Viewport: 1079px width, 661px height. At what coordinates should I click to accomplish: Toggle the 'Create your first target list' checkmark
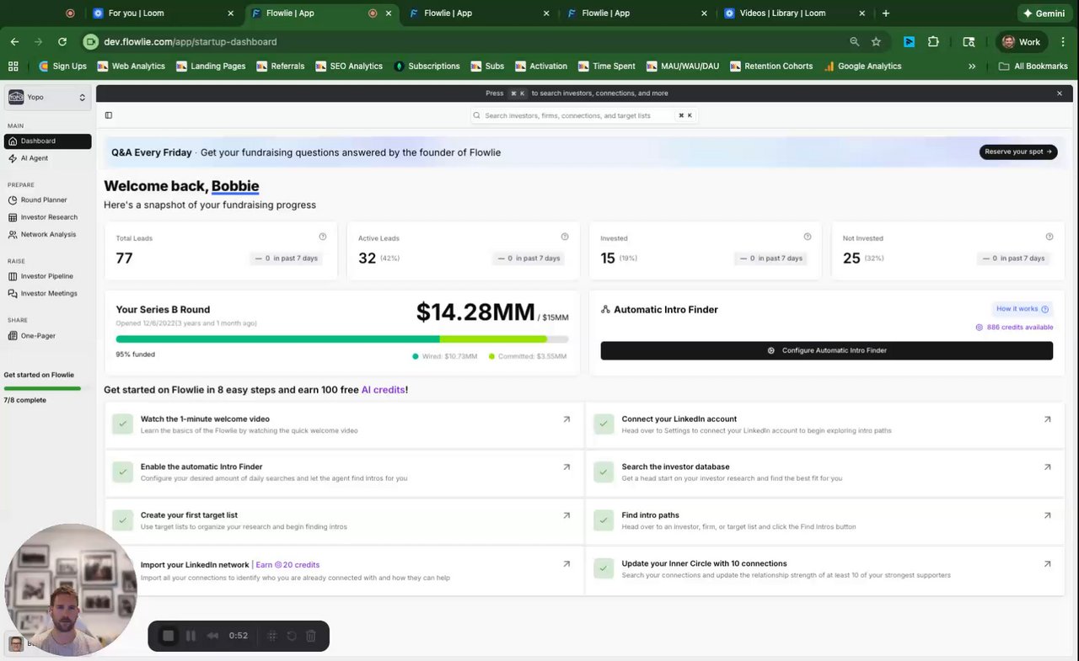click(x=123, y=520)
